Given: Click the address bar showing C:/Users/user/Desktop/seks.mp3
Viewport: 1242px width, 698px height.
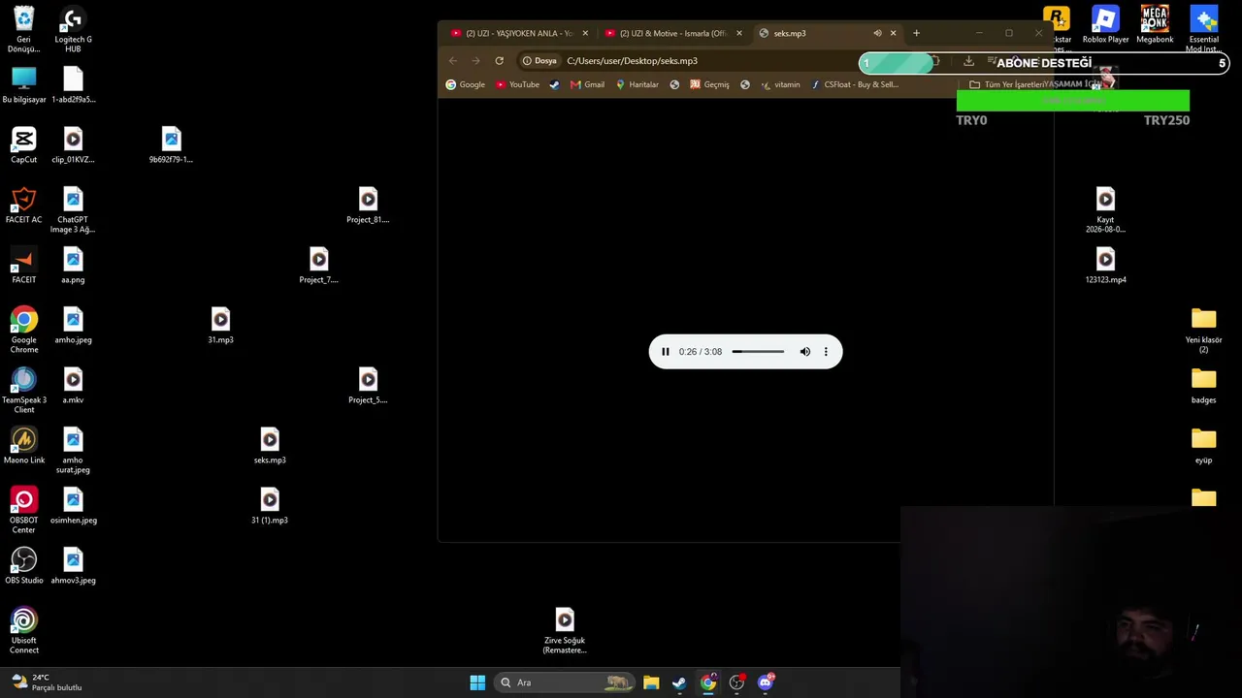Looking at the screenshot, I should (x=632, y=60).
